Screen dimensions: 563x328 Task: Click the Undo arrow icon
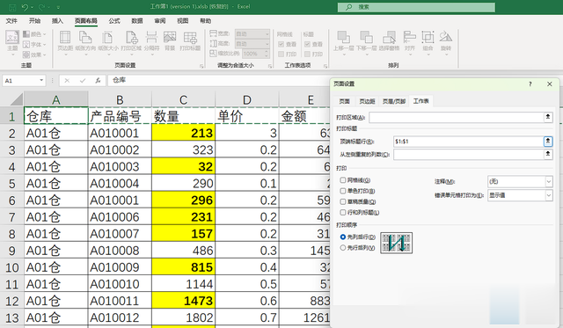point(25,7)
